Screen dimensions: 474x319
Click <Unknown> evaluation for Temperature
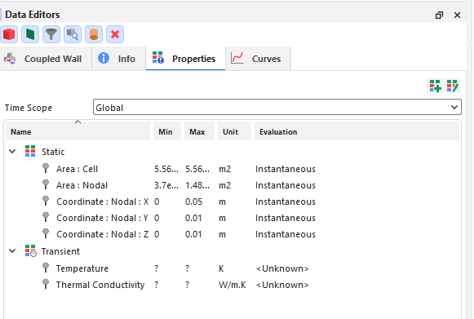click(282, 268)
